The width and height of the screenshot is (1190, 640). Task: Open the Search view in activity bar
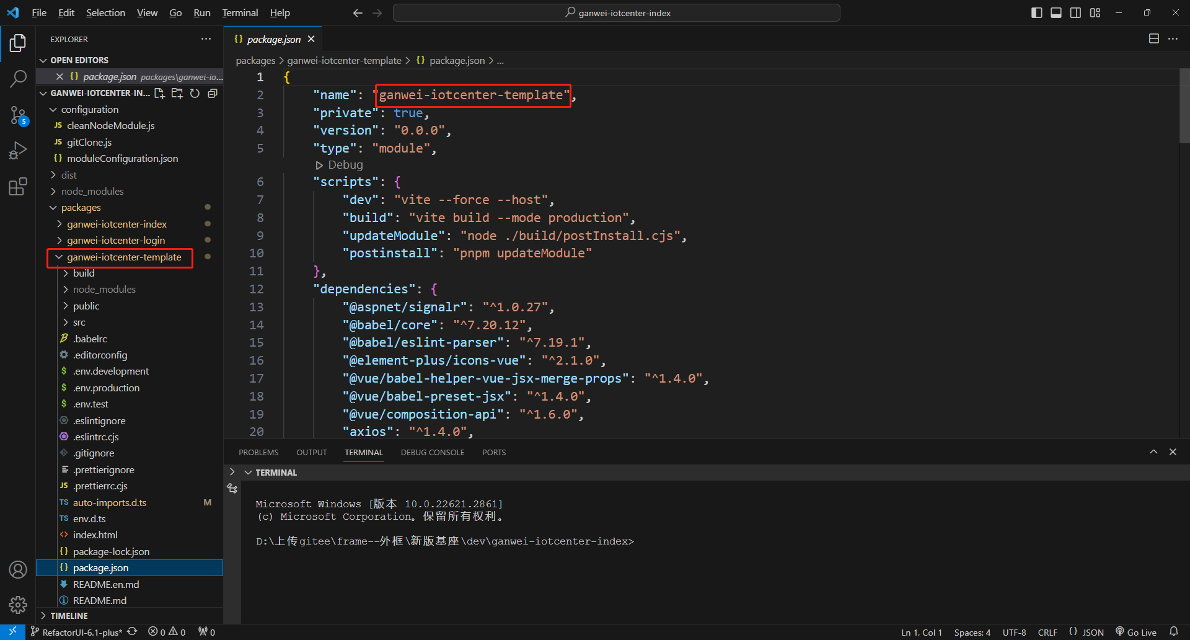[18, 79]
